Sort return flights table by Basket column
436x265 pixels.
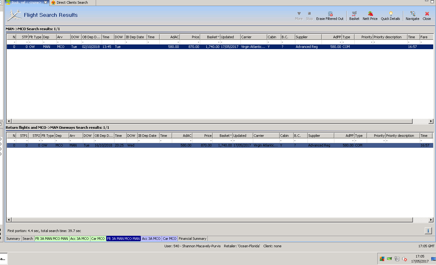coord(222,136)
